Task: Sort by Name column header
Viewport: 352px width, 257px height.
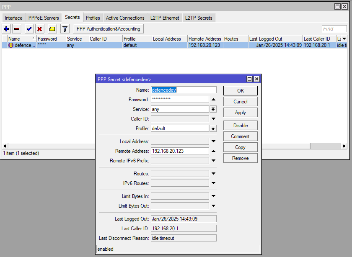Action: pyautogui.click(x=22, y=39)
